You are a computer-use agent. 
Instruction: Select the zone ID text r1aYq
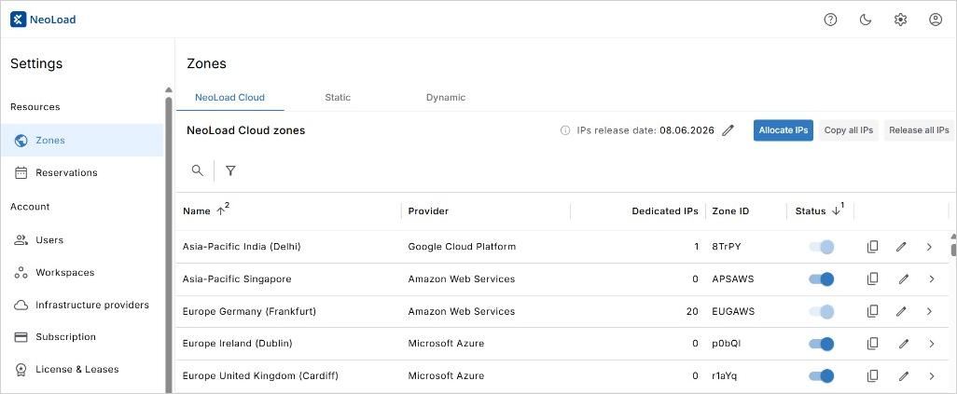[724, 375]
